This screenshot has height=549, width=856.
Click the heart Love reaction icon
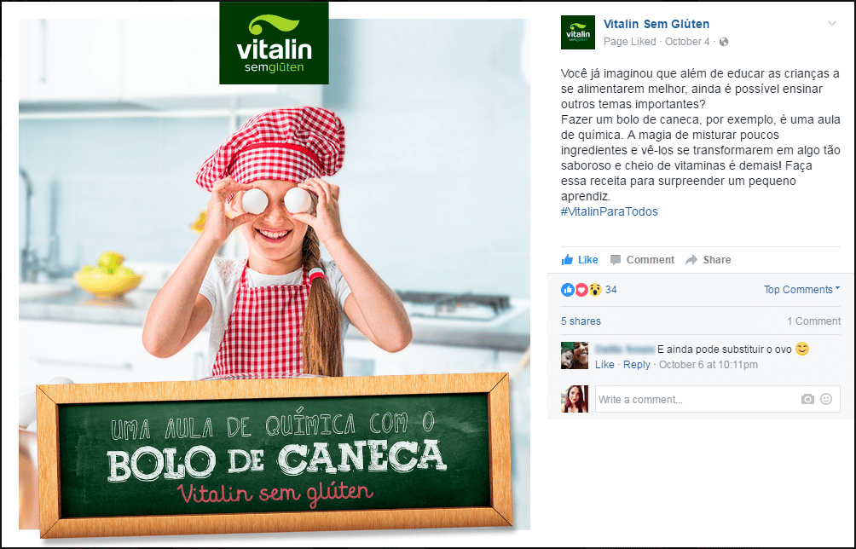(581, 290)
